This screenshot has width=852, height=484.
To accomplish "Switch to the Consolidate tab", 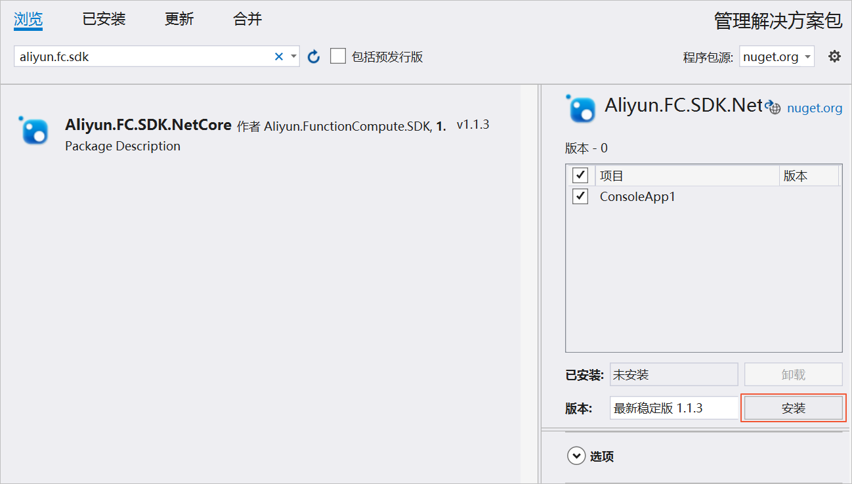I will pyautogui.click(x=247, y=19).
